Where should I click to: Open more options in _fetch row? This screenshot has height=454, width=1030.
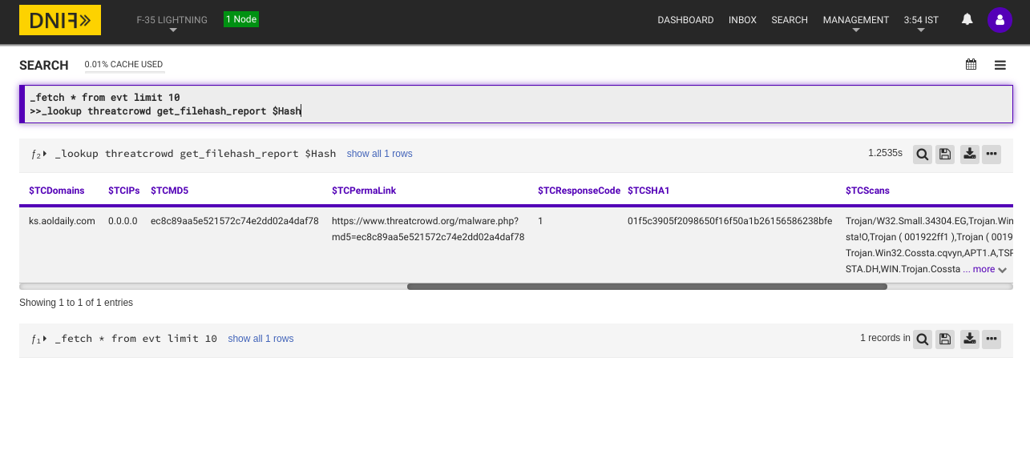pos(992,339)
